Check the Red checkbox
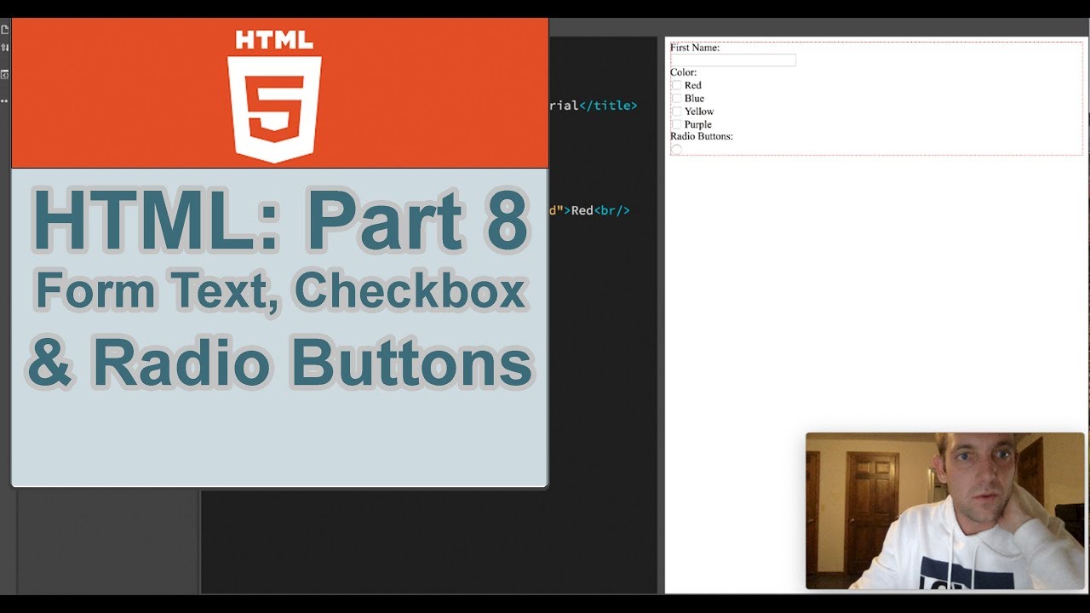This screenshot has width=1090, height=613. pos(676,85)
